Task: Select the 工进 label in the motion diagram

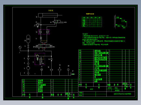Action: 124,20
